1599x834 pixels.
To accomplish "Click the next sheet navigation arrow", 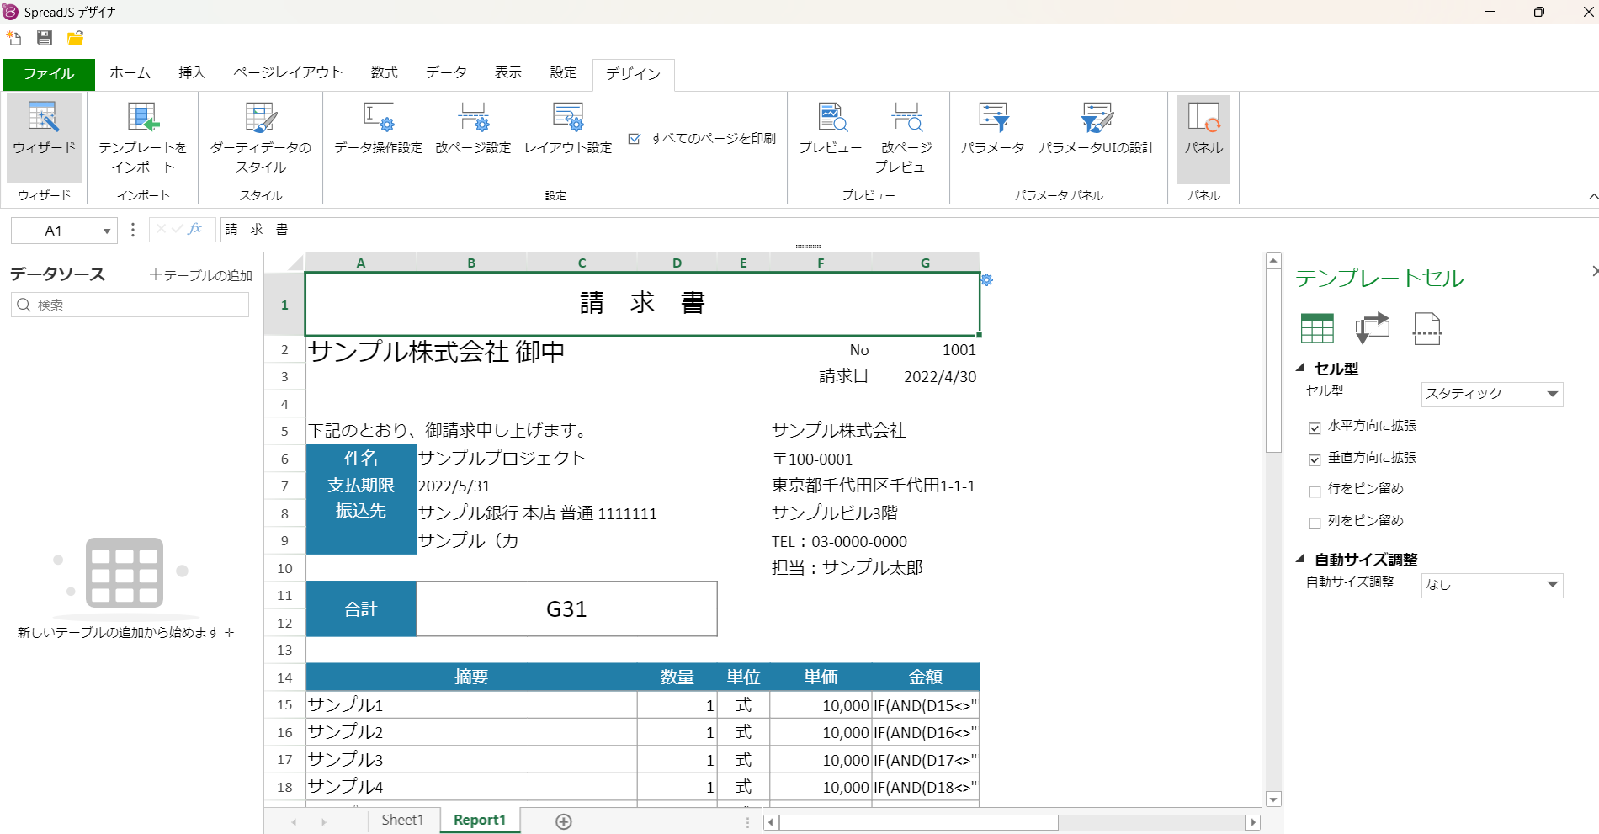I will tap(324, 822).
